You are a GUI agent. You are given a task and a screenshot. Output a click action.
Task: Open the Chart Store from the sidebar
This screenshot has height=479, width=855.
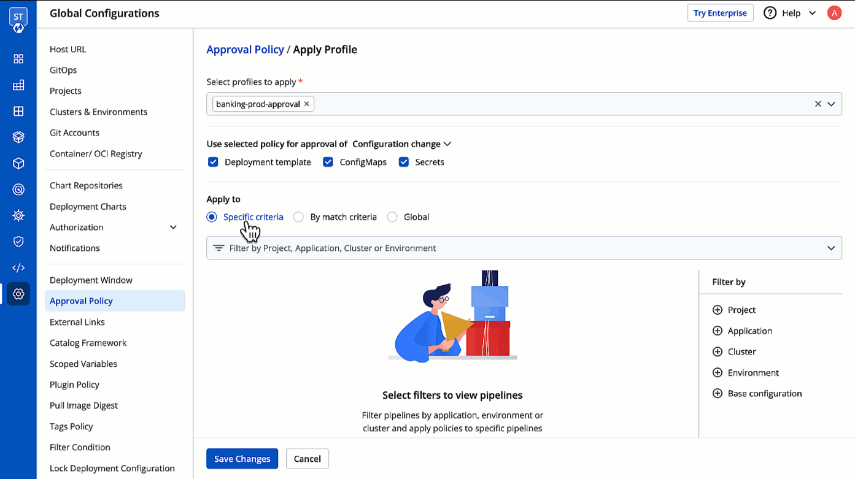(18, 137)
